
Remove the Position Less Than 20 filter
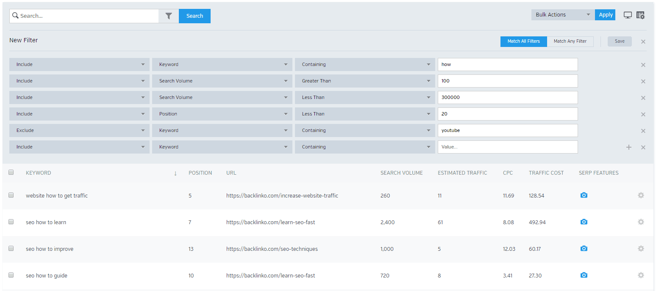pyautogui.click(x=643, y=114)
